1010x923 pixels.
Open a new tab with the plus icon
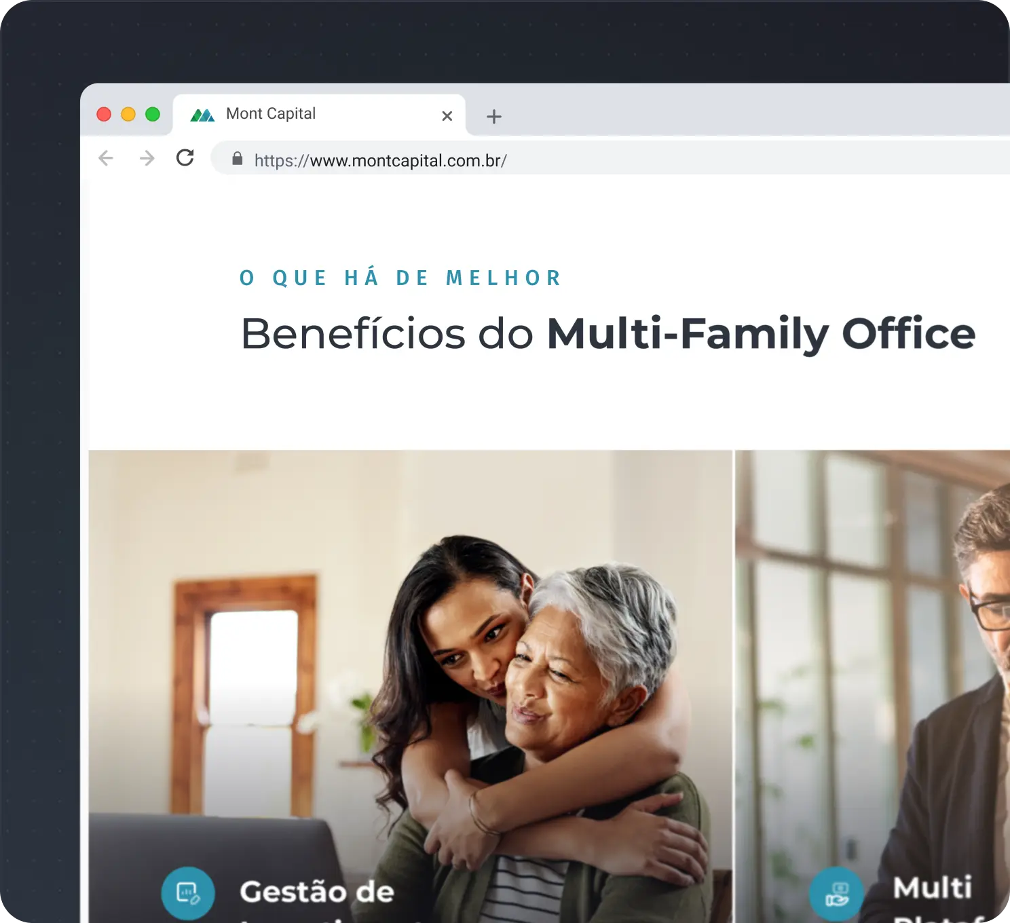point(494,117)
